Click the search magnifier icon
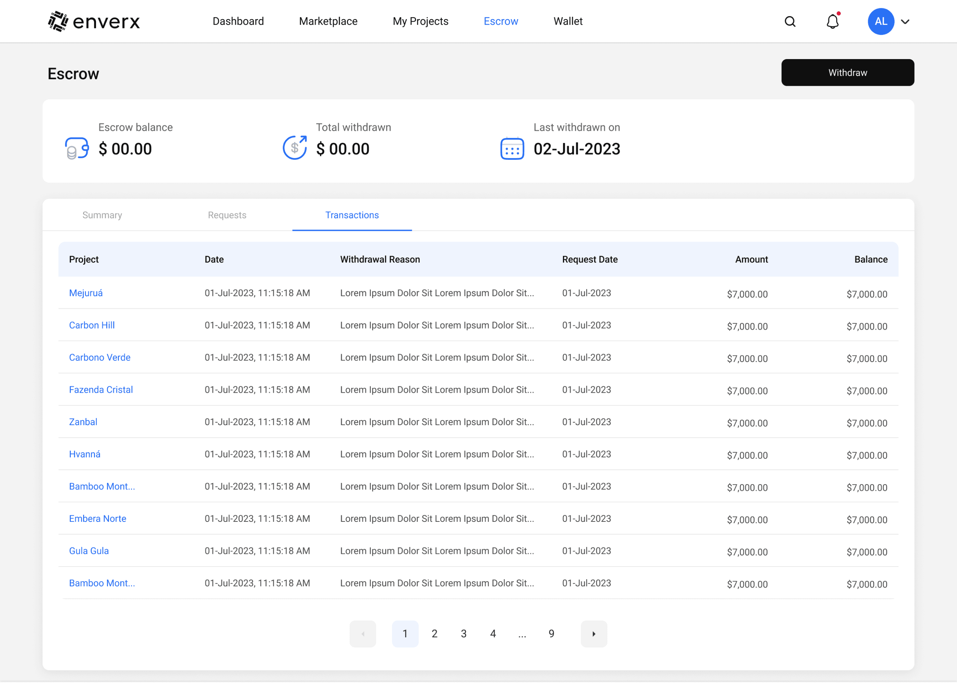The height and width of the screenshot is (683, 957). tap(790, 22)
